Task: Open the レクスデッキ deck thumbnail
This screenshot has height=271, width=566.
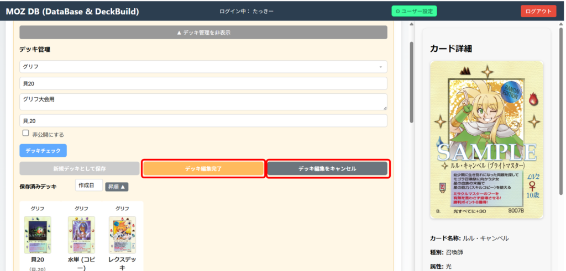Action: (x=122, y=235)
